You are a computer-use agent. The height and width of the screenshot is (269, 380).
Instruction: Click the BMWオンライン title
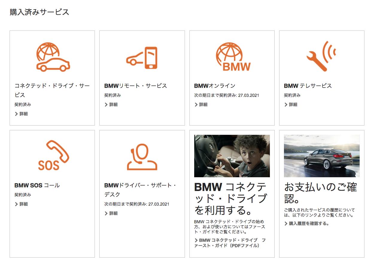coord(215,86)
